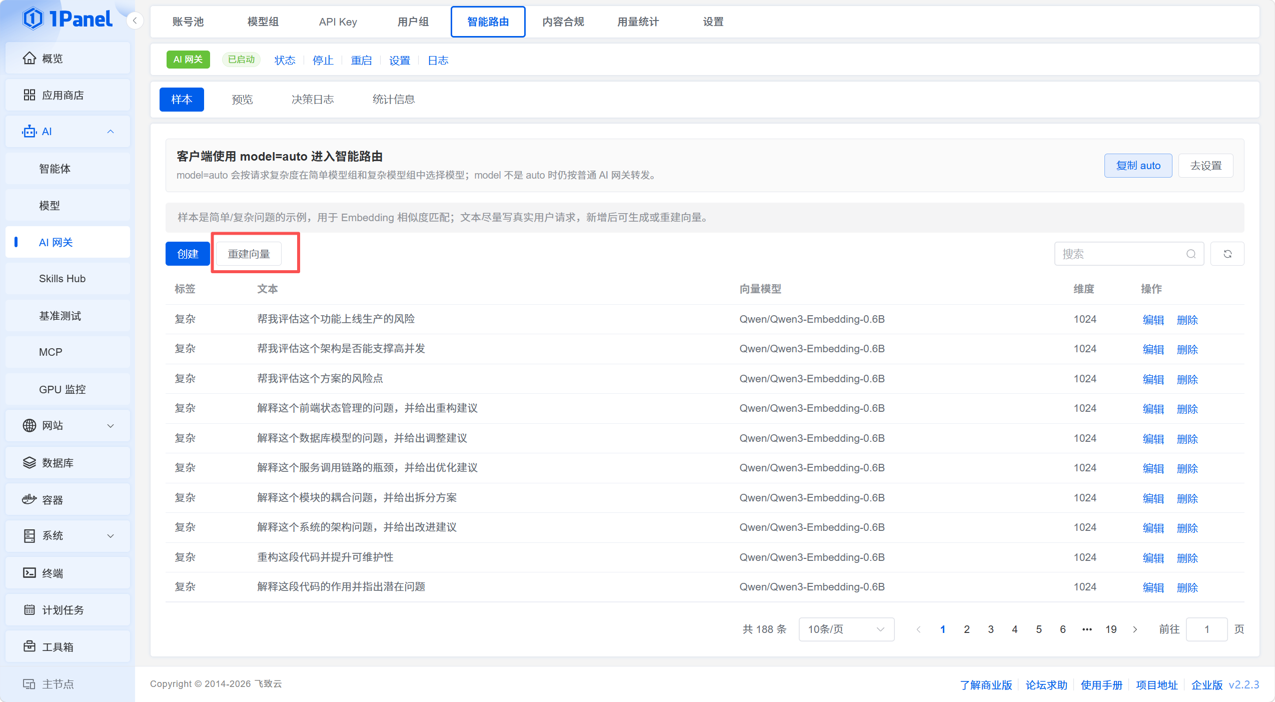
Task: Click the 前往 page number input
Action: pyautogui.click(x=1206, y=629)
